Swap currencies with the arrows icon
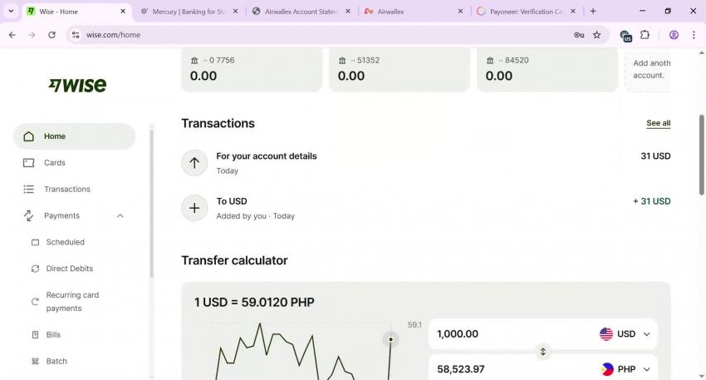The width and height of the screenshot is (706, 380). 543,352
